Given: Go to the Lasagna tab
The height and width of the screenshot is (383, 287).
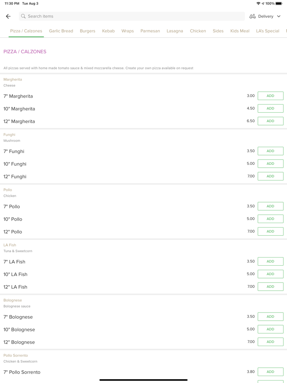Looking at the screenshot, I should pos(175,31).
